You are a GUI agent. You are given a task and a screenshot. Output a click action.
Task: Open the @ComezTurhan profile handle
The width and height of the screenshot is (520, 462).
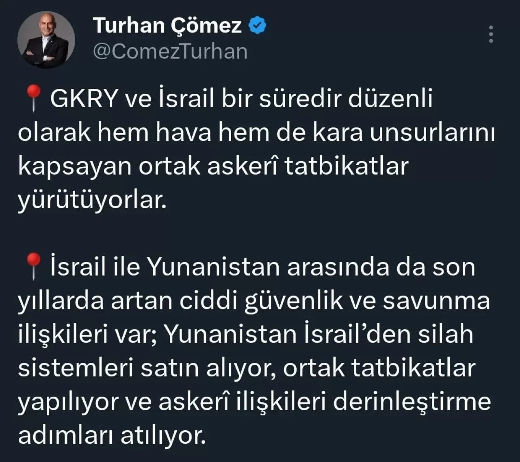(x=169, y=51)
